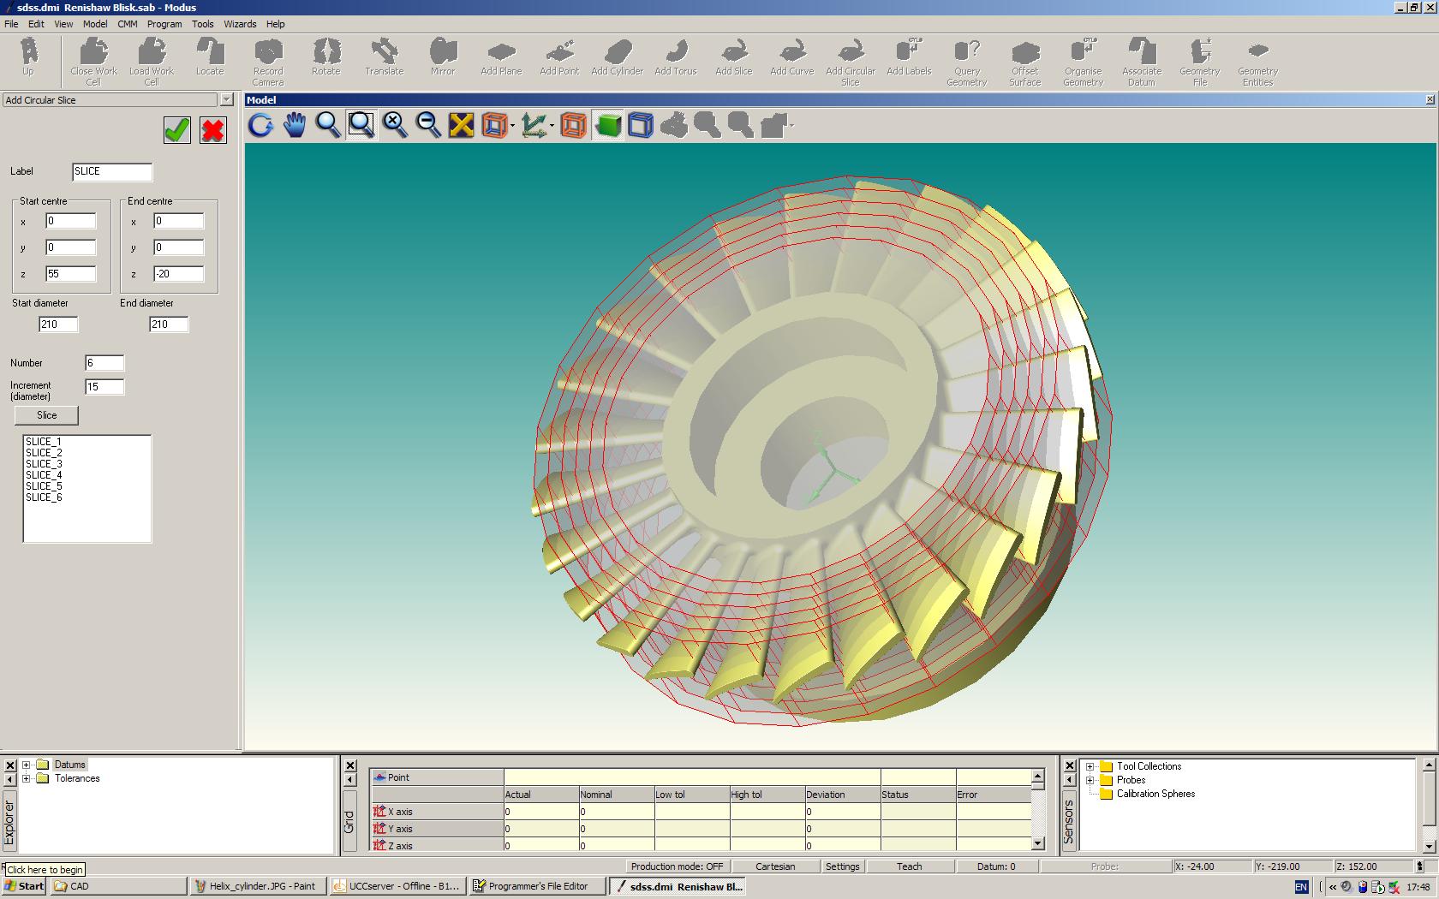
Task: Click the rotate view icon
Action: coord(260,126)
